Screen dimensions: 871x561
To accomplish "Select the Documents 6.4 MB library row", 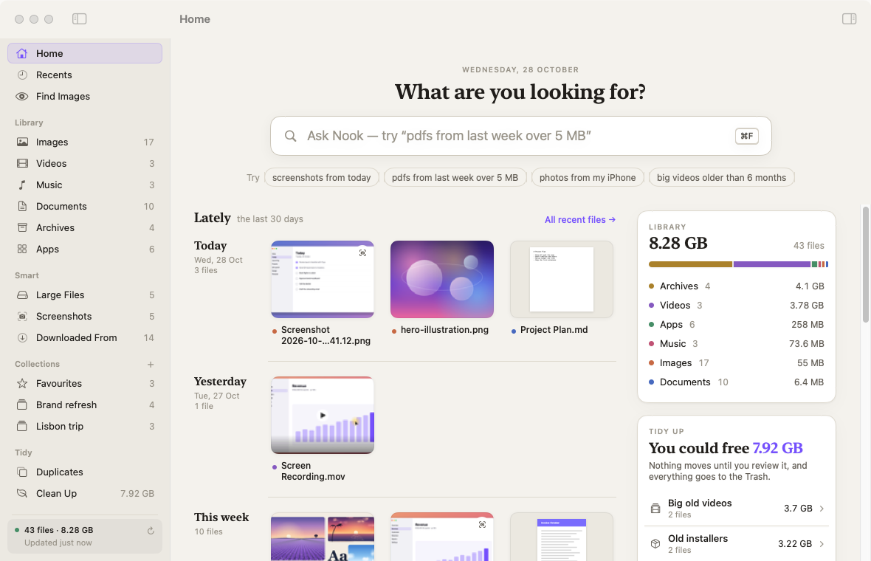I will [x=737, y=382].
